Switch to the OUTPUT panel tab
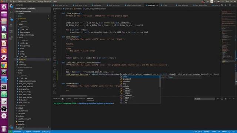This screenshot has width=237, height=133. coord(69,99)
